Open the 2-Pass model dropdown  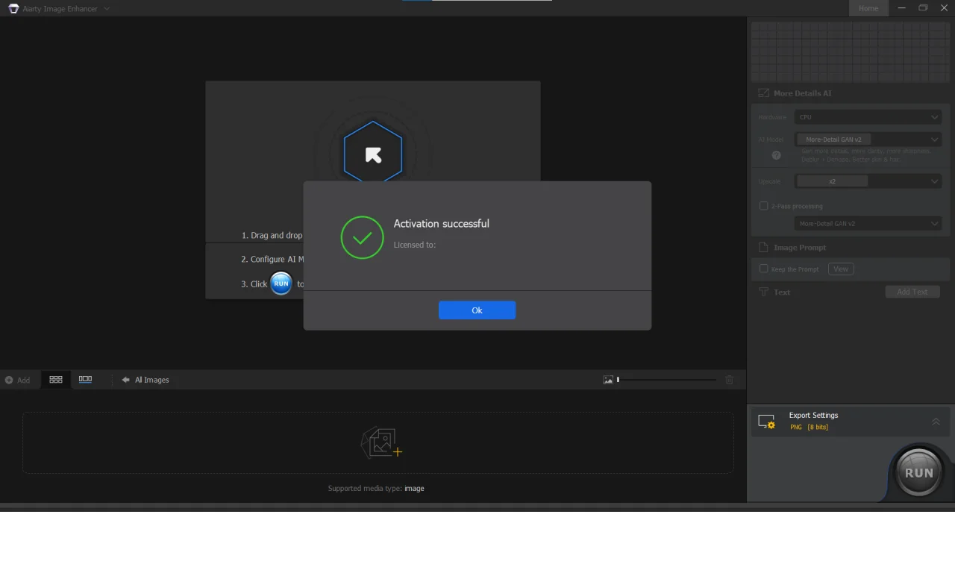[x=868, y=224]
